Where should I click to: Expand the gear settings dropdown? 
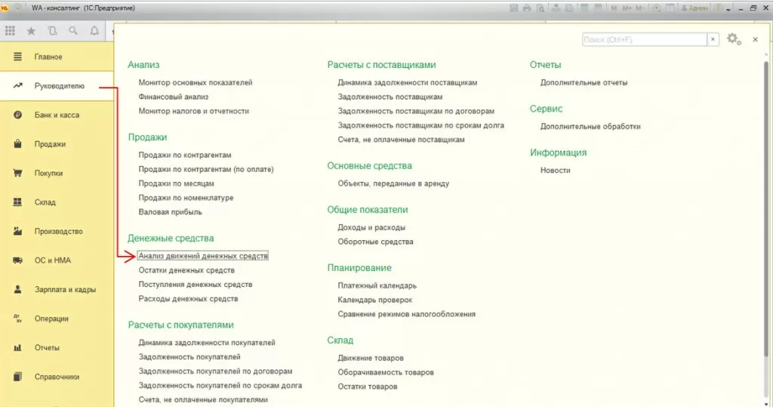[x=740, y=43]
